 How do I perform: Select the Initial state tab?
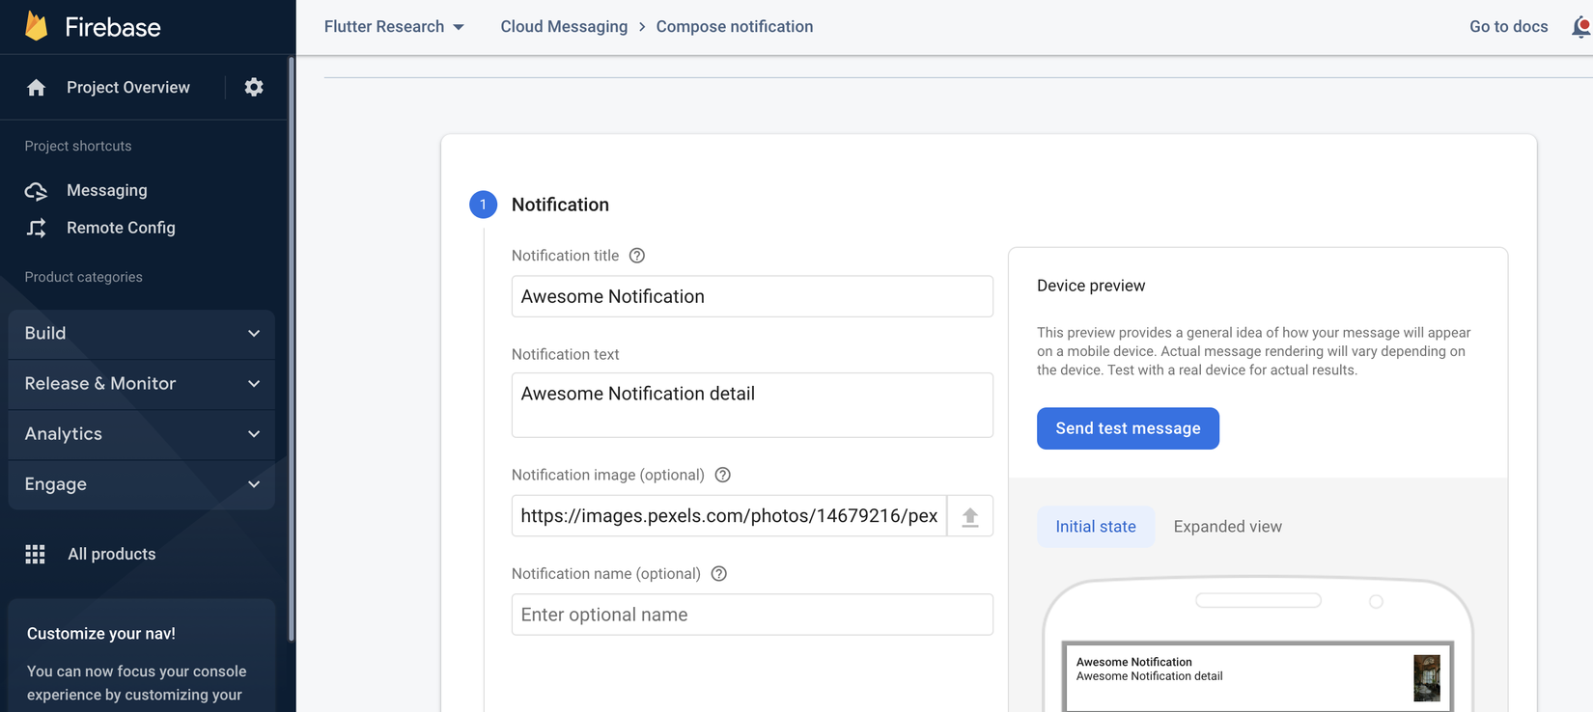point(1095,527)
